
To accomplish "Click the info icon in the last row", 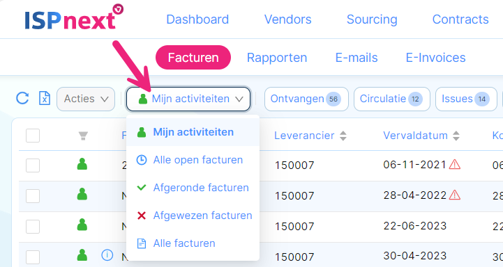I will (107, 255).
